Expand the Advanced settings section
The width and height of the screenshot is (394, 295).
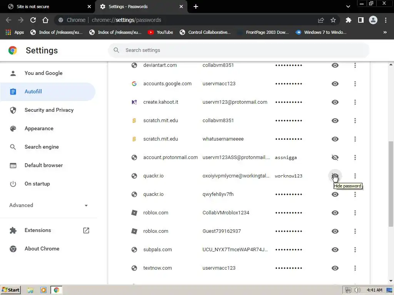coord(49,206)
